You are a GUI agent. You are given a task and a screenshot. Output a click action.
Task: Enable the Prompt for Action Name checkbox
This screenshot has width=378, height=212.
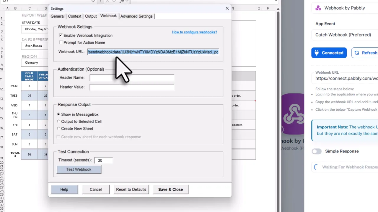tap(61, 42)
